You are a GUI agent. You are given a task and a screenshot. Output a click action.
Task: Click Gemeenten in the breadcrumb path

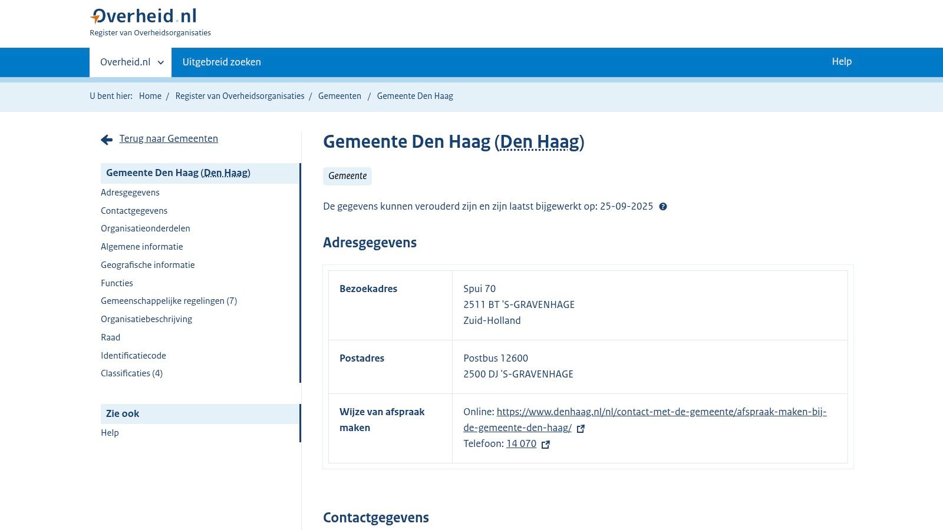pyautogui.click(x=339, y=96)
